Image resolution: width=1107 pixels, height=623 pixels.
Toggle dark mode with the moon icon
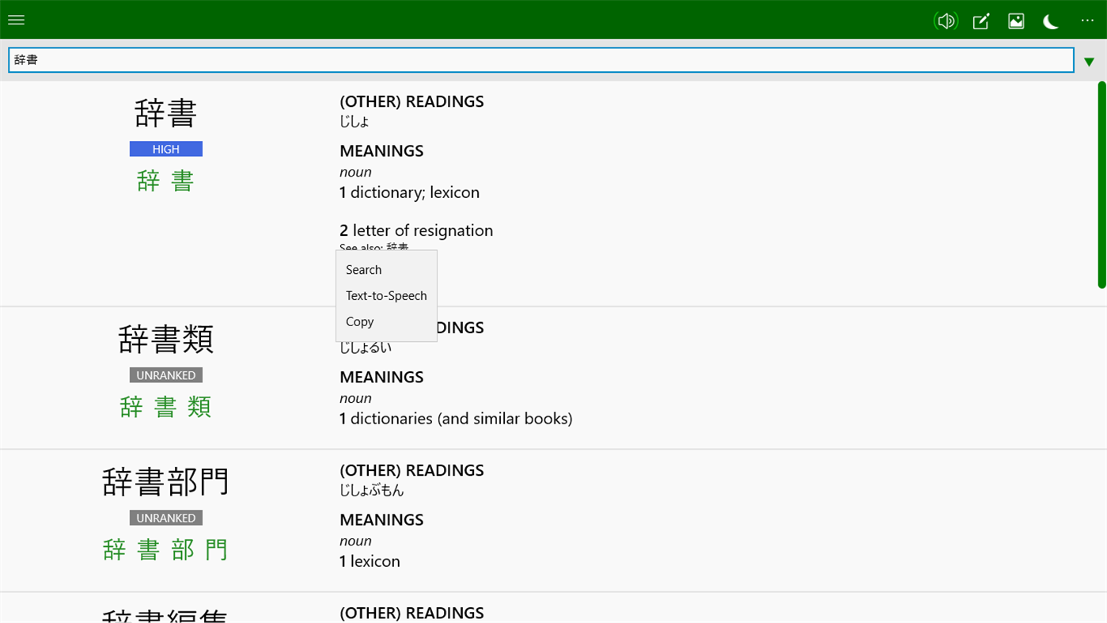click(x=1050, y=21)
